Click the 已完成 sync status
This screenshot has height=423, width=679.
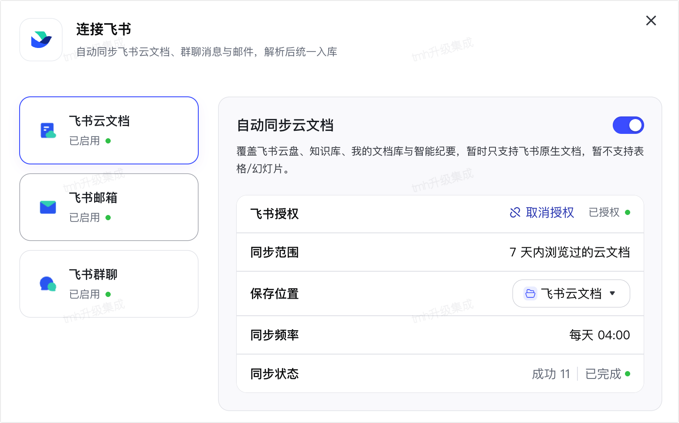[x=603, y=374]
